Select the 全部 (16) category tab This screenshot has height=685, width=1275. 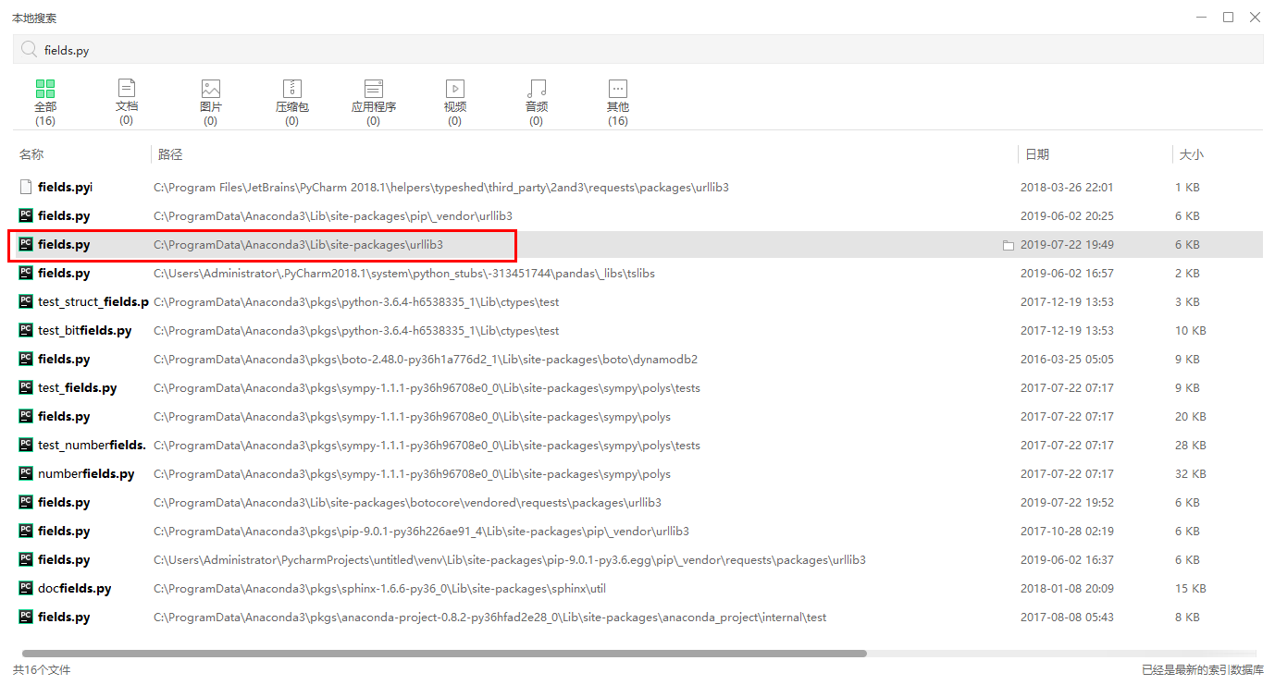(45, 103)
